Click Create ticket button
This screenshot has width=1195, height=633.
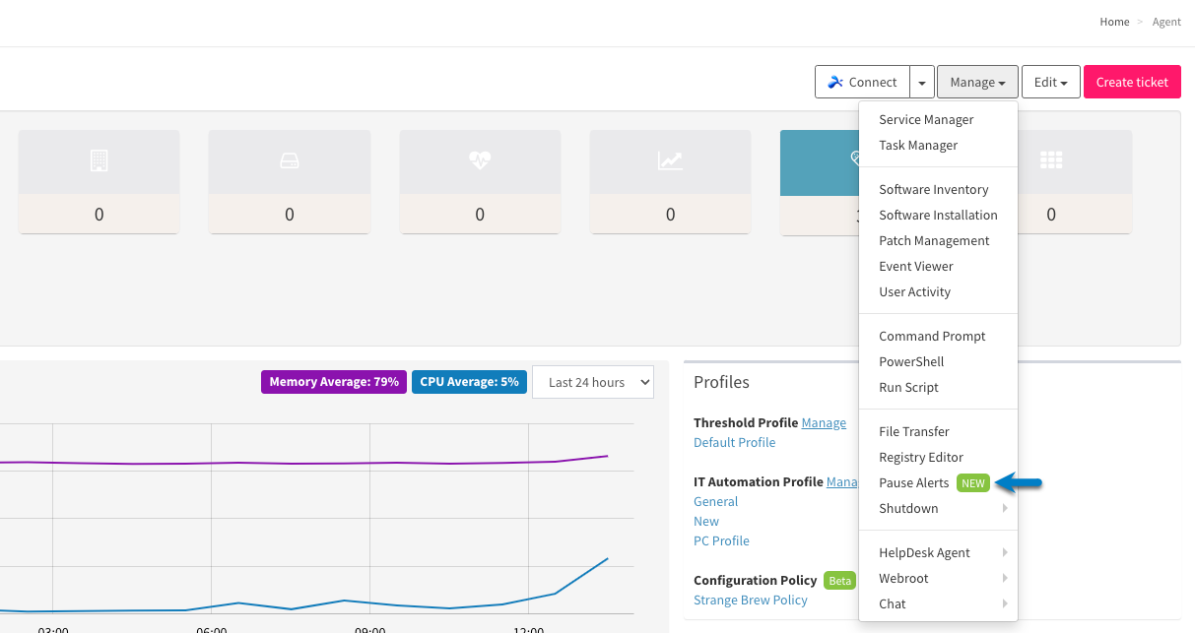[x=1132, y=82]
